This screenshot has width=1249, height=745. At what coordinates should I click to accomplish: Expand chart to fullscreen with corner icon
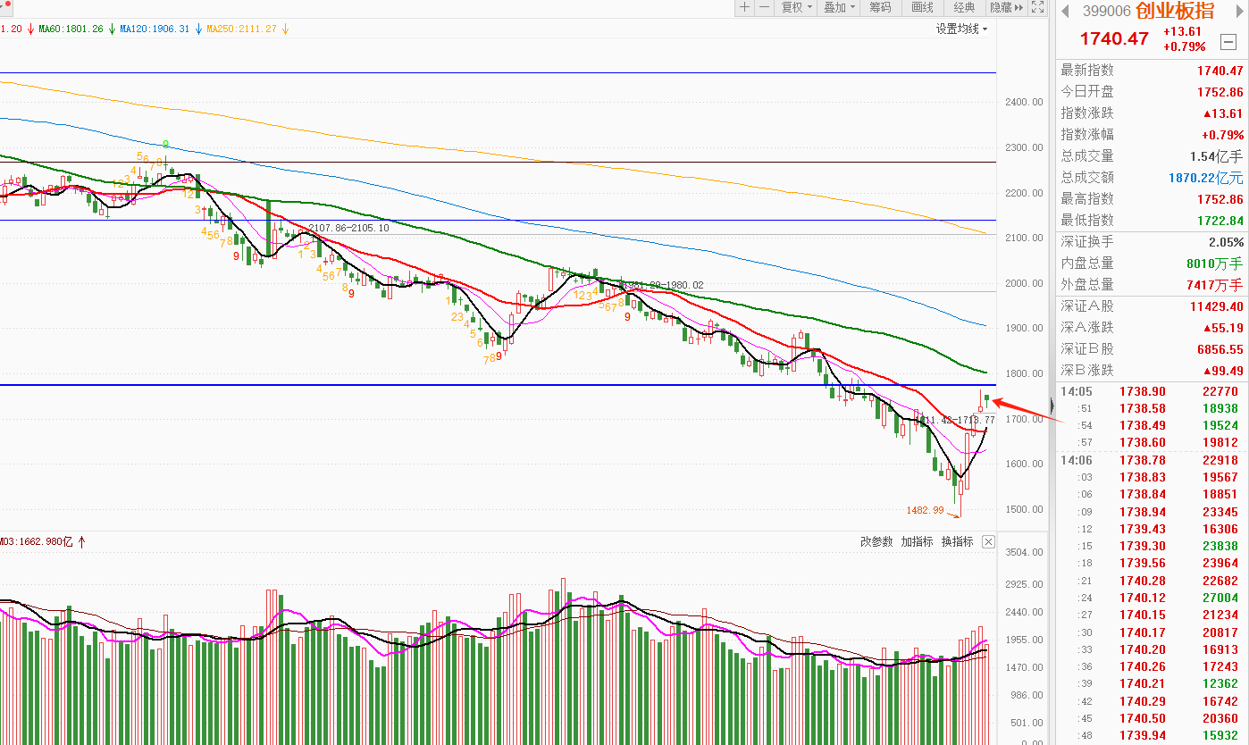coord(1037,8)
